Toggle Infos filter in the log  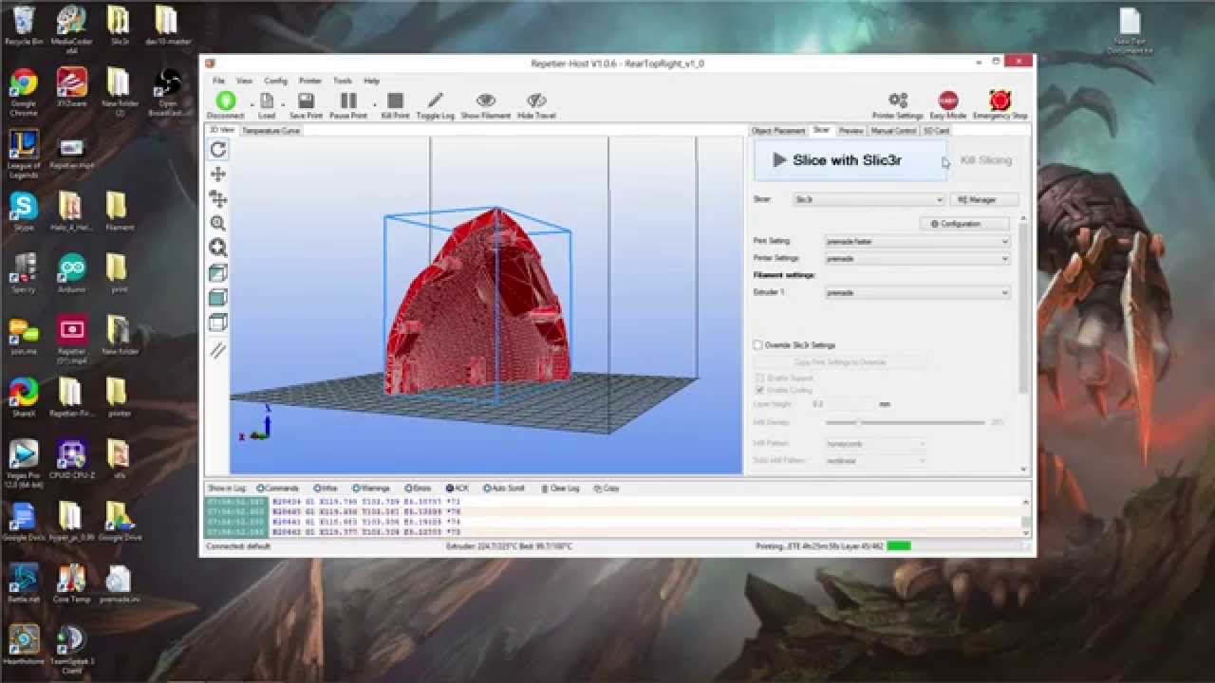click(325, 488)
